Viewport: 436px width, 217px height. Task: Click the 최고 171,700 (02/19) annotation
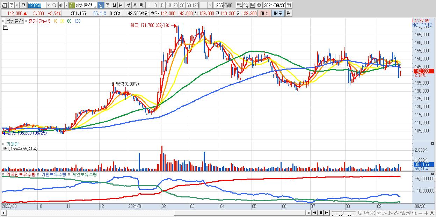coord(150,25)
